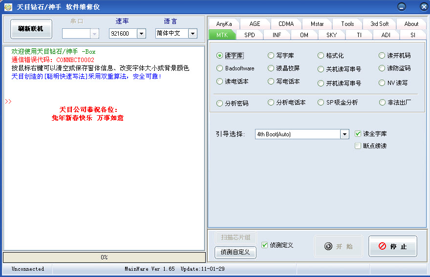Switch to the AnyKa tab
Screen dimensions: 430x277
(x=224, y=24)
